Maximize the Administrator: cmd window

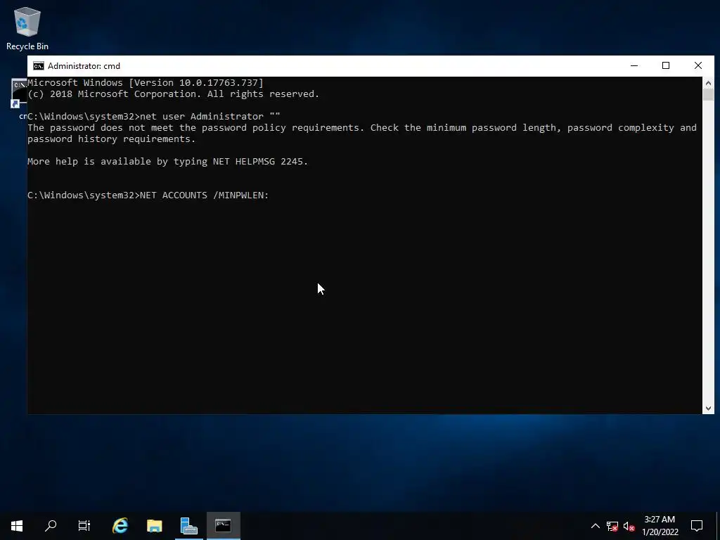point(666,65)
